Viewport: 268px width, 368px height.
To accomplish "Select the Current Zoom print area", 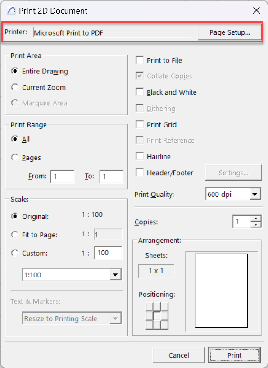I will [x=15, y=87].
